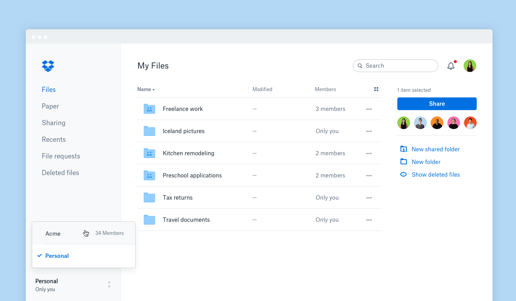
Task: Click the New folder link
Action: 426,162
